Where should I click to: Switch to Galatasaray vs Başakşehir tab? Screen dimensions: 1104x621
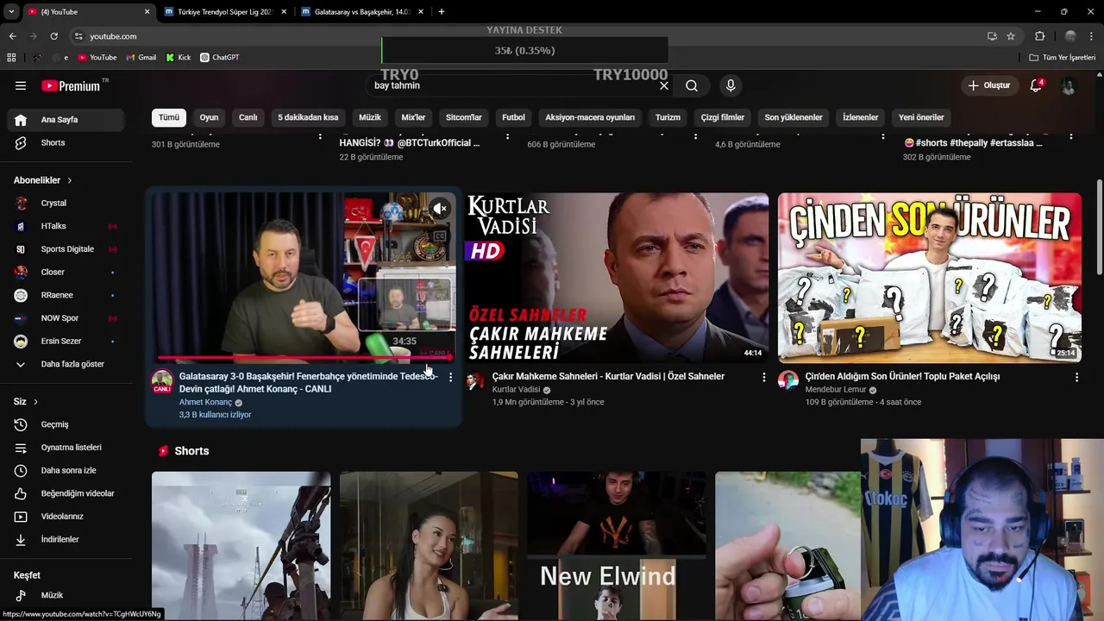coord(361,12)
